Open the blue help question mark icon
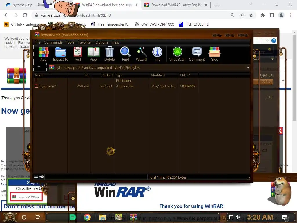297x223 pixels. 274,41
